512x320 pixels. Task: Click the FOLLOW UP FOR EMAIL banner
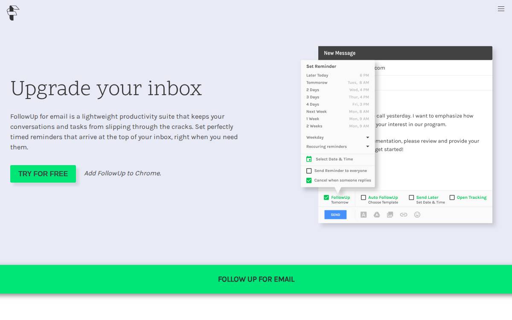(256, 279)
